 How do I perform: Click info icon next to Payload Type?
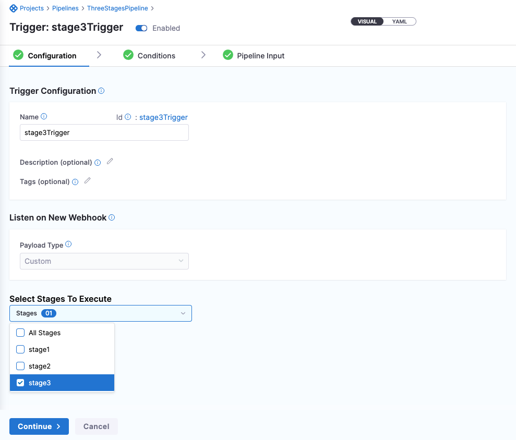coord(68,245)
